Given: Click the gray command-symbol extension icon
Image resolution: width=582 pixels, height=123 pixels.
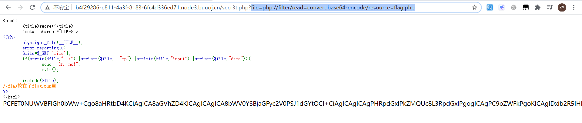Looking at the screenshot, I should [x=513, y=8].
